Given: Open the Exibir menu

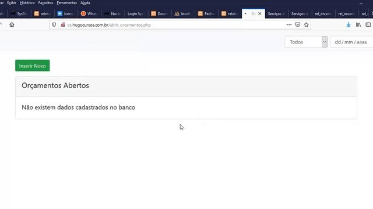Looking at the screenshot, I should (x=12, y=3).
